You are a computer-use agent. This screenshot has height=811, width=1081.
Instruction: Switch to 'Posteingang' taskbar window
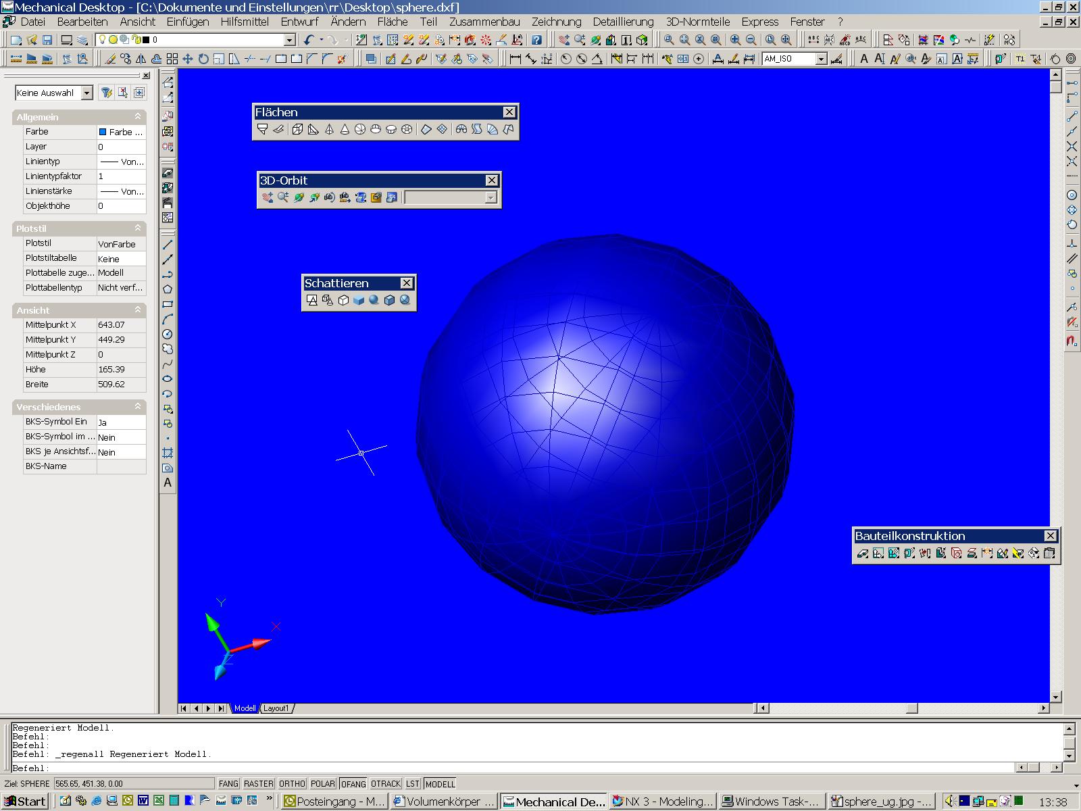(x=334, y=802)
